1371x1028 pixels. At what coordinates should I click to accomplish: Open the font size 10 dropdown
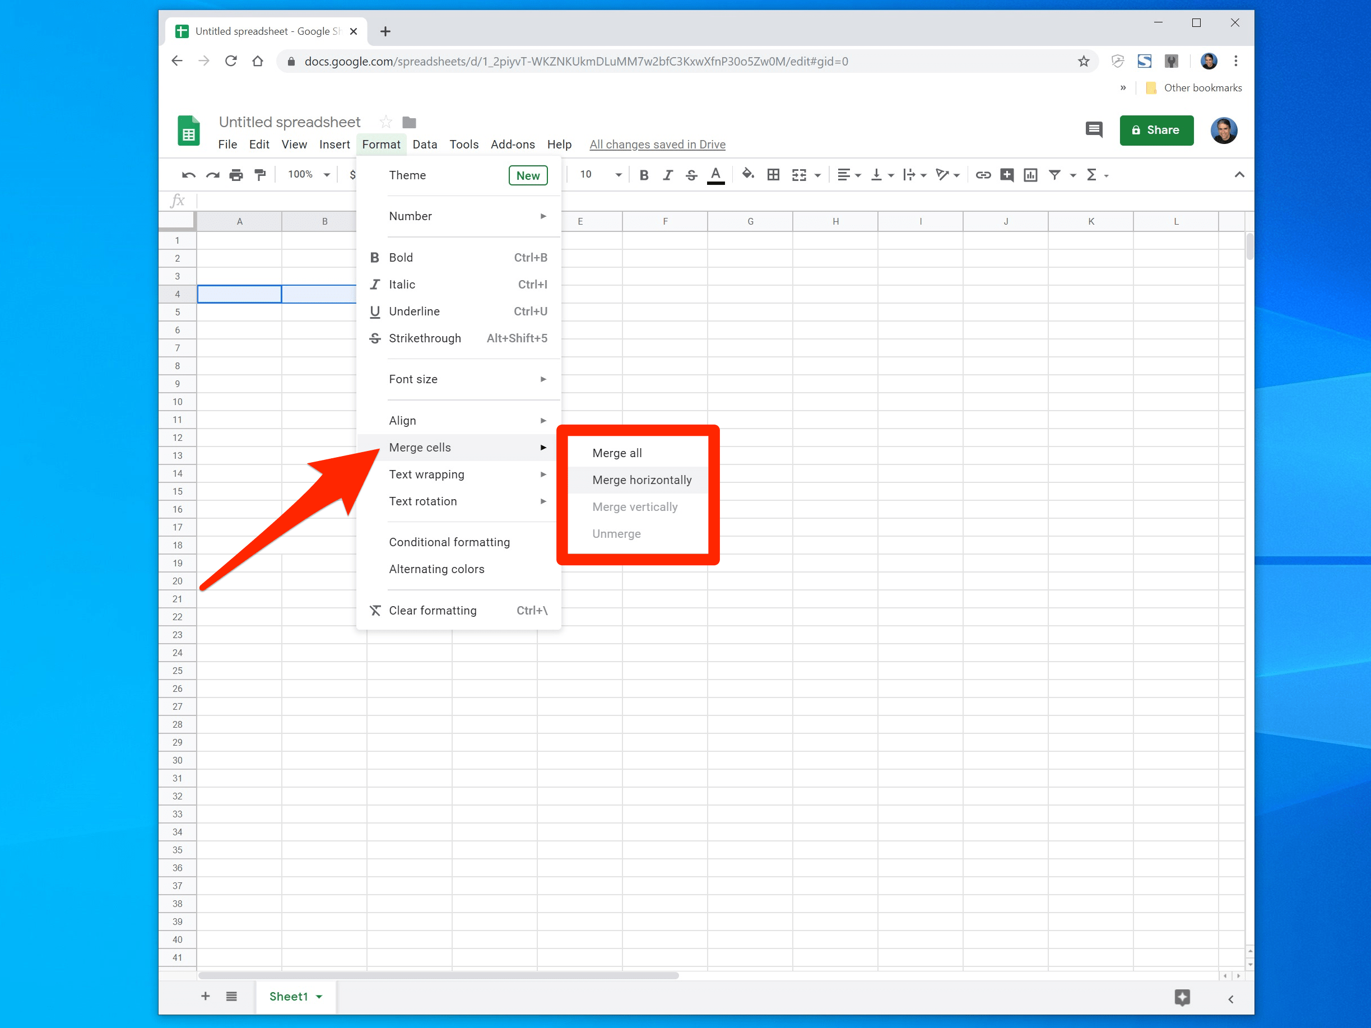pos(600,175)
